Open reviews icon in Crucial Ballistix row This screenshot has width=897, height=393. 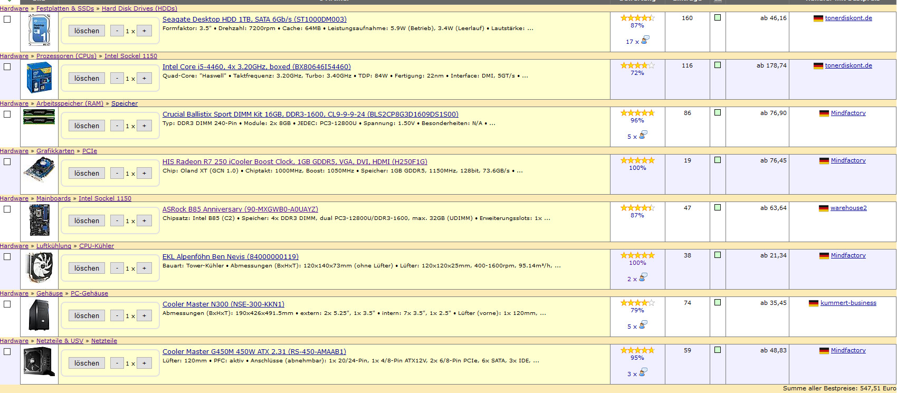(643, 135)
